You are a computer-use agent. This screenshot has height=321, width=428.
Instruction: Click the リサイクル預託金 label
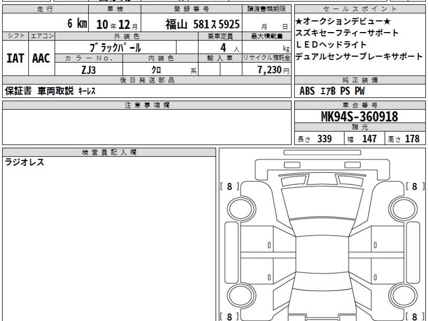(x=267, y=58)
